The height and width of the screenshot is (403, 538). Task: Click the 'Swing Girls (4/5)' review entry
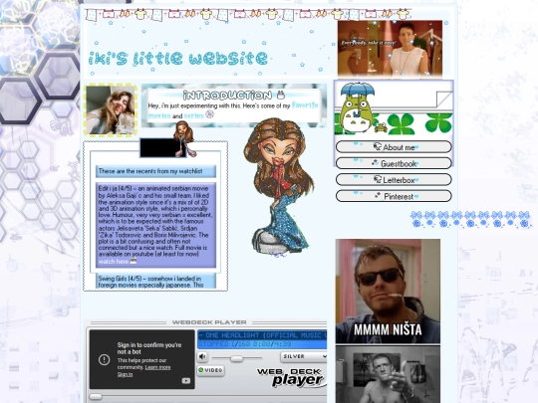(155, 282)
